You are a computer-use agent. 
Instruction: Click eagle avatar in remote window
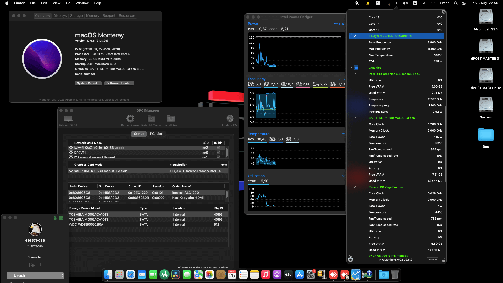pos(35,229)
